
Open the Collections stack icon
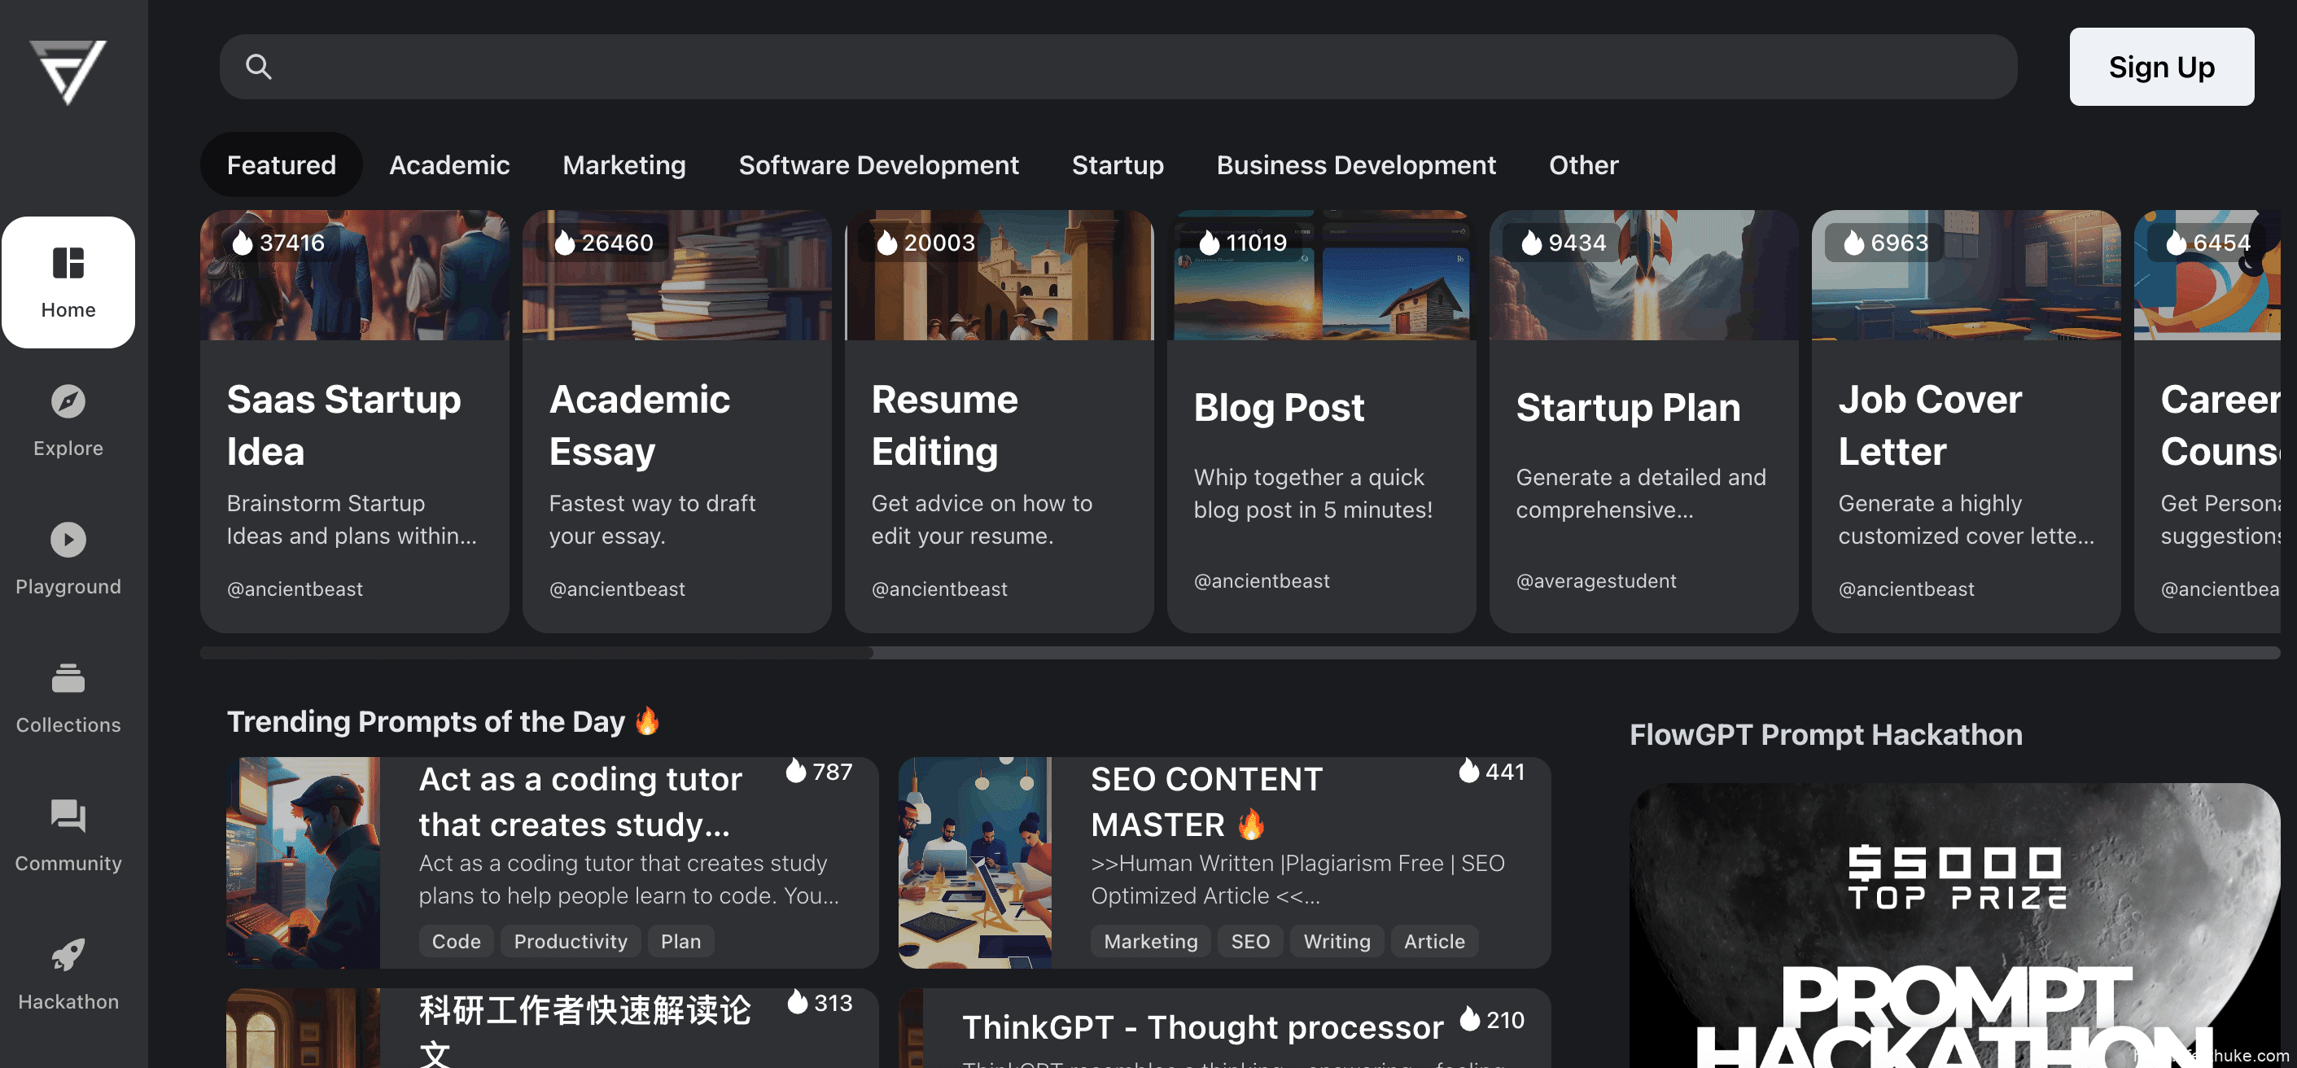click(x=68, y=678)
